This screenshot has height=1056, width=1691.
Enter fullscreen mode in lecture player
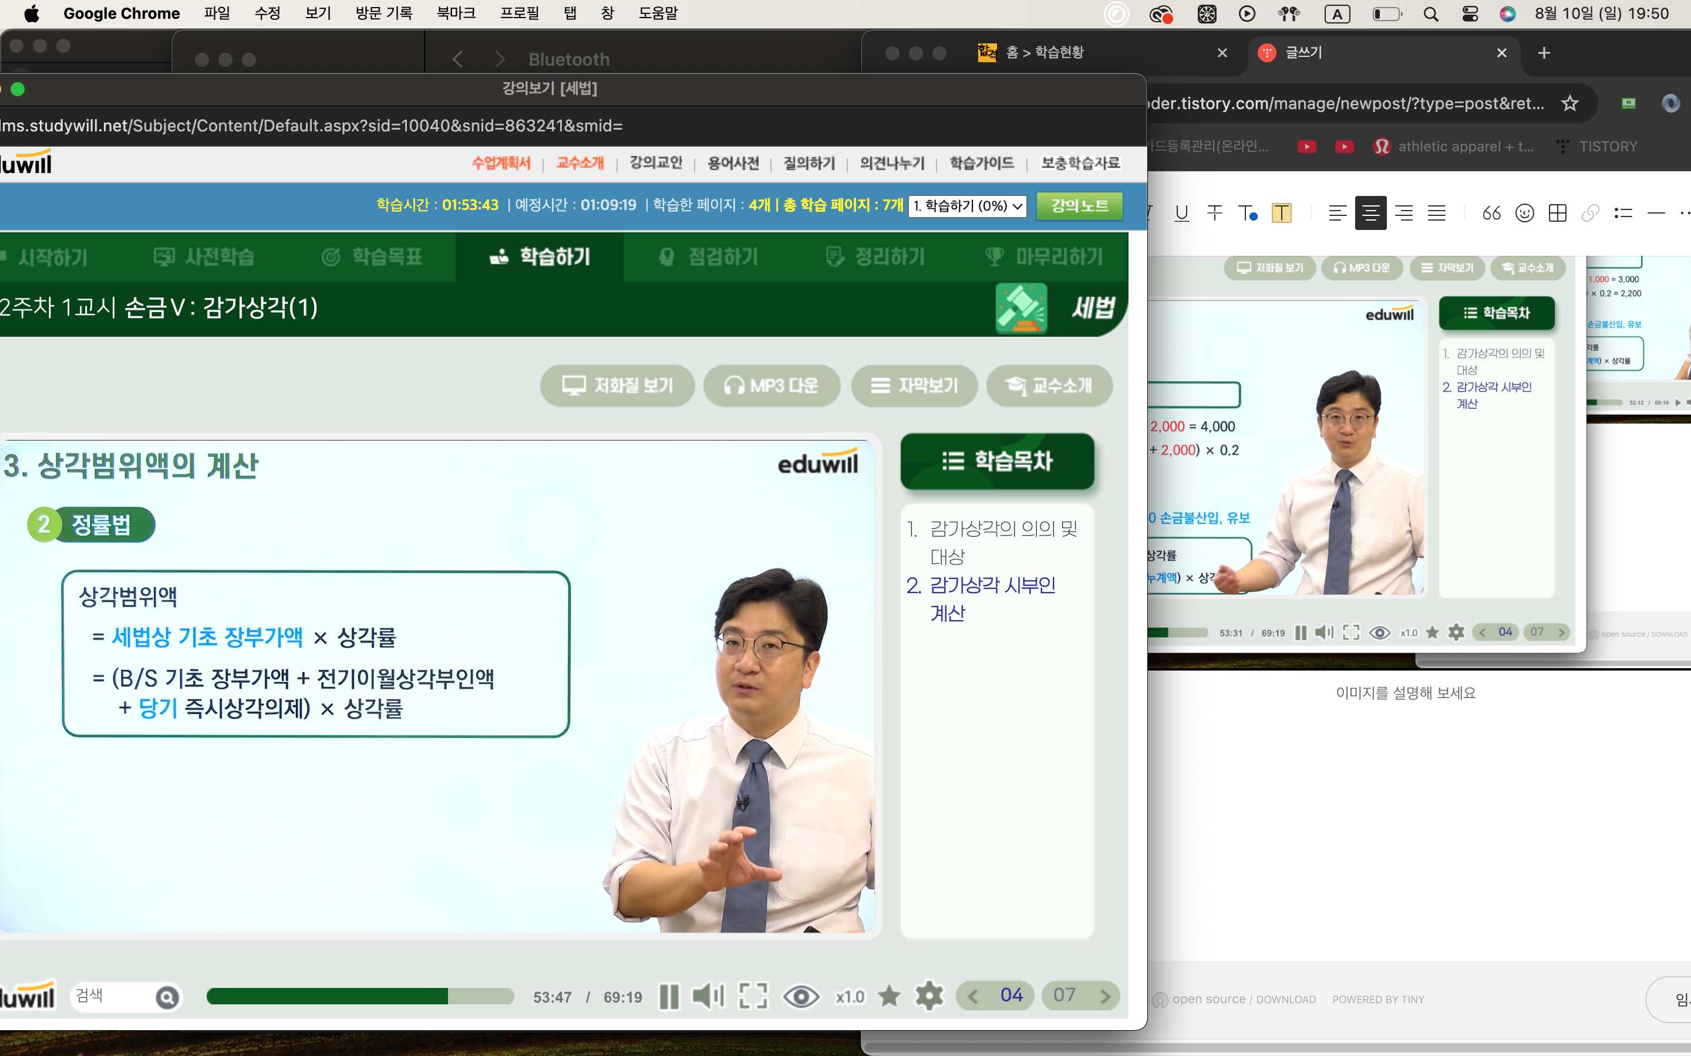pyautogui.click(x=753, y=997)
